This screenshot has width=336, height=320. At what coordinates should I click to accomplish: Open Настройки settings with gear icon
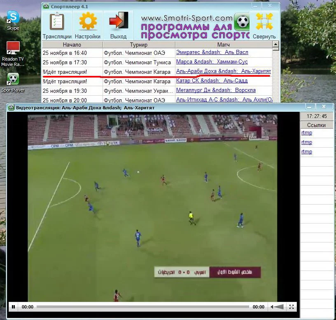(x=88, y=26)
